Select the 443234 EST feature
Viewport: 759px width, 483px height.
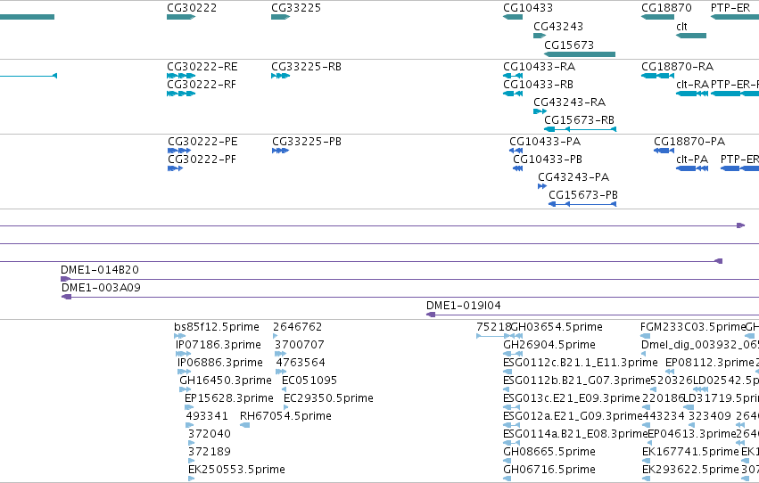647,425
